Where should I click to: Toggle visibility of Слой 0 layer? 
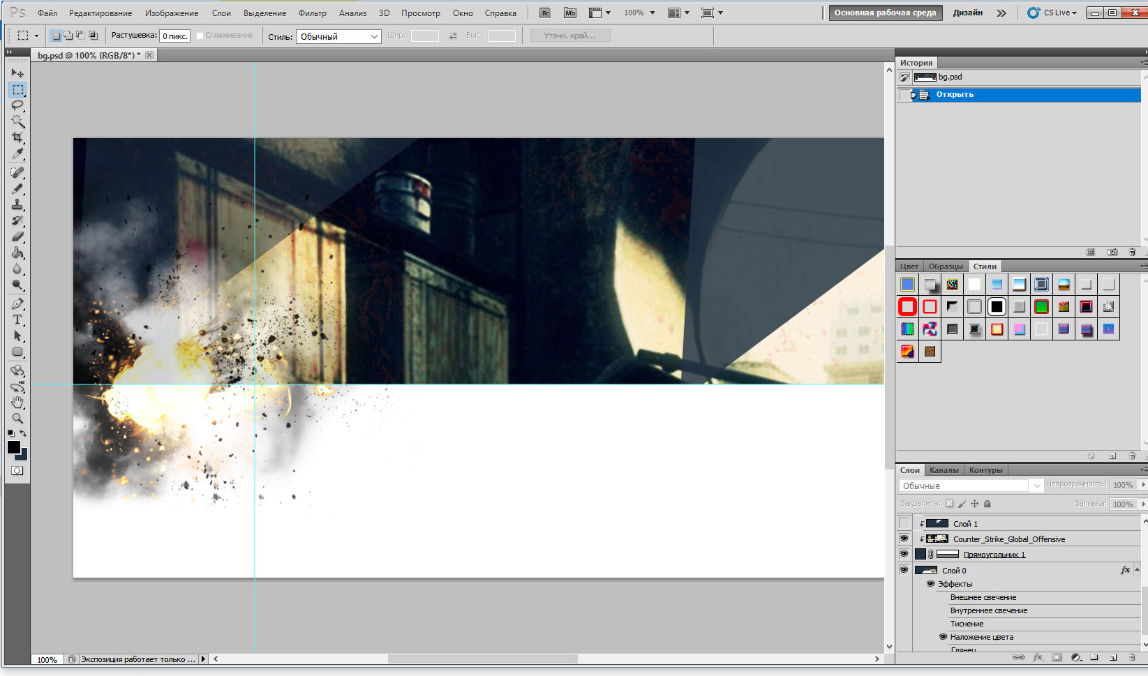[x=904, y=570]
